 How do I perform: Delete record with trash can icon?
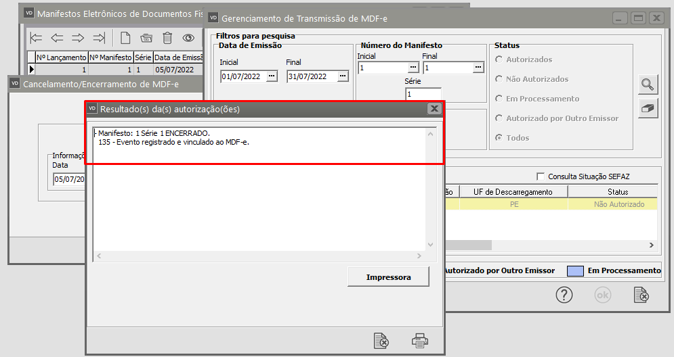(167, 38)
